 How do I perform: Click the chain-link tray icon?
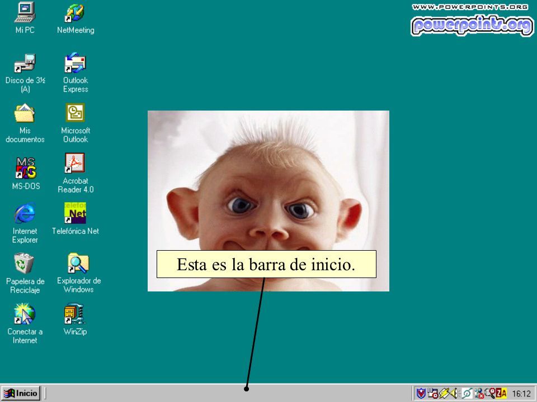[467, 393]
